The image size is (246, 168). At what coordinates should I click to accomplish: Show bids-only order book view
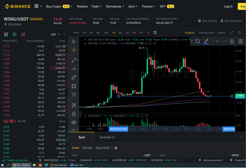pyautogui.click(x=14, y=34)
